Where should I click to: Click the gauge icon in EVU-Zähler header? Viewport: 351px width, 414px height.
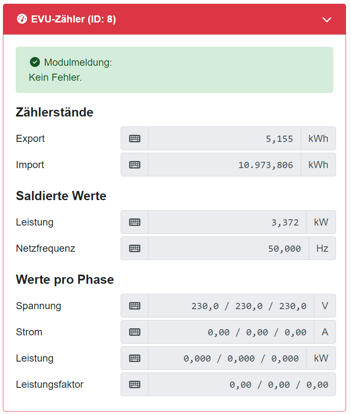tap(22, 19)
